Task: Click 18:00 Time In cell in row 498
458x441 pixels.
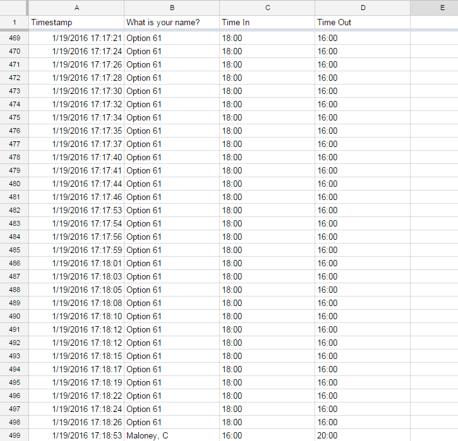Action: tap(267, 422)
